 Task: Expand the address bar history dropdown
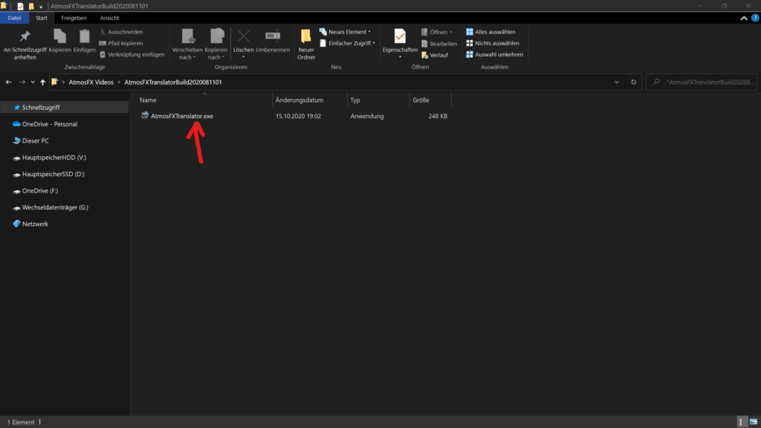click(x=617, y=82)
